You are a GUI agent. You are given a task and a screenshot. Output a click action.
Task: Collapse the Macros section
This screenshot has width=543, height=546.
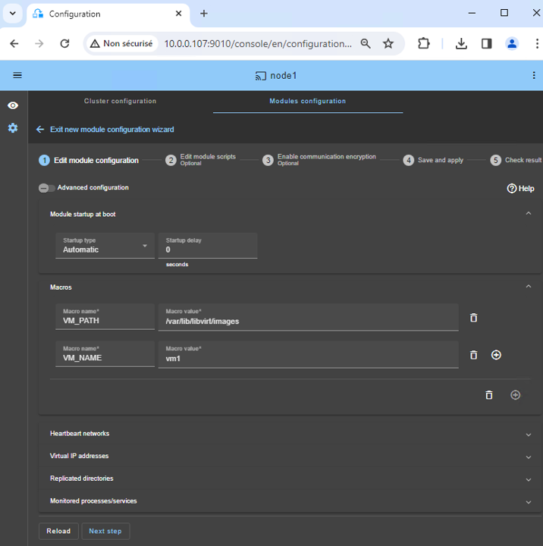pyautogui.click(x=529, y=287)
